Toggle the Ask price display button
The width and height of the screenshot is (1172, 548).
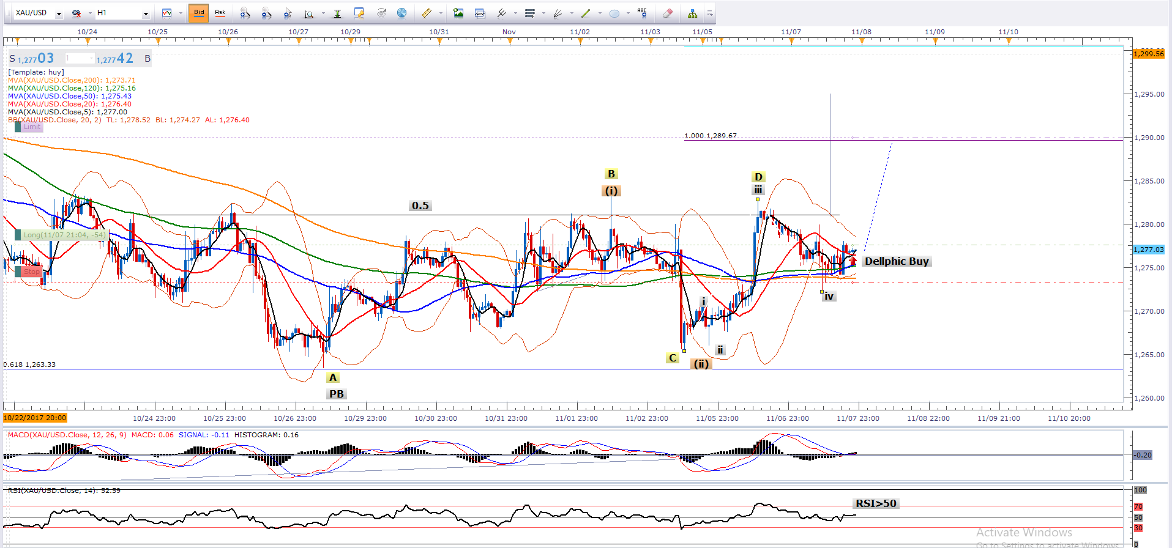pos(220,13)
